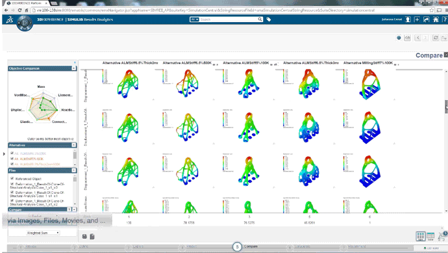Click the Mass axis label on radar chart
The height and width of the screenshot is (253, 448).
click(x=41, y=87)
